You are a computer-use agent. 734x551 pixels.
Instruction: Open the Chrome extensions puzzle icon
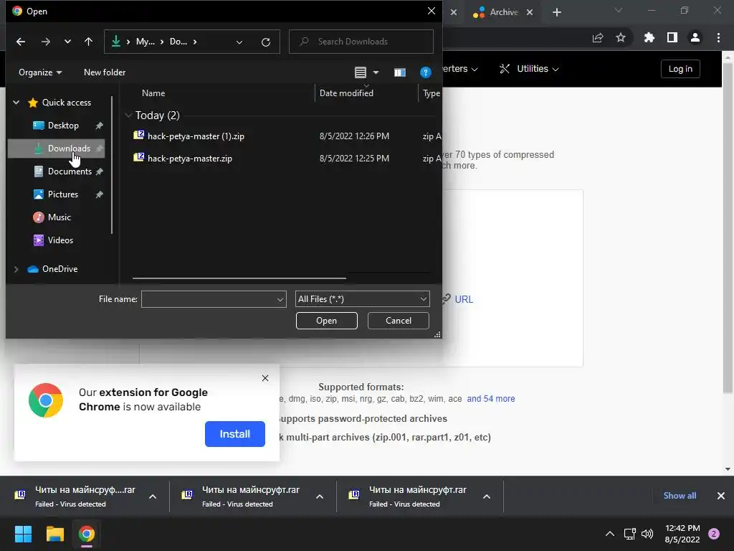649,37
